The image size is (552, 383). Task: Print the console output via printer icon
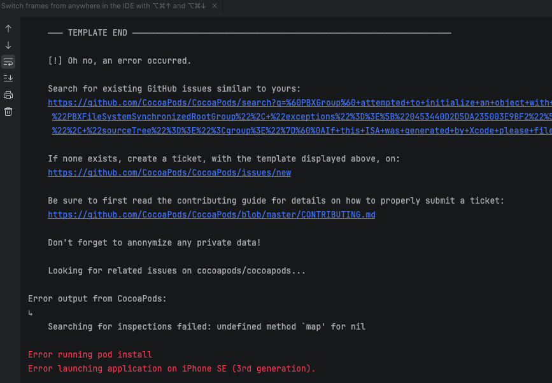click(x=8, y=95)
